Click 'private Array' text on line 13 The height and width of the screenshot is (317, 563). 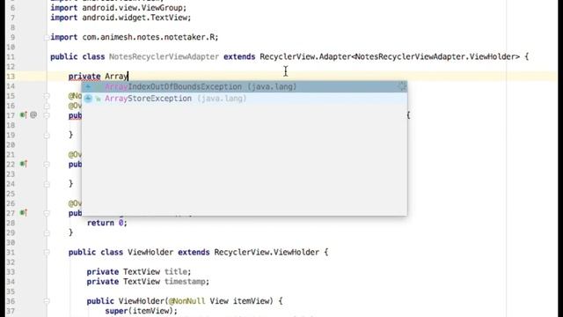click(x=98, y=77)
